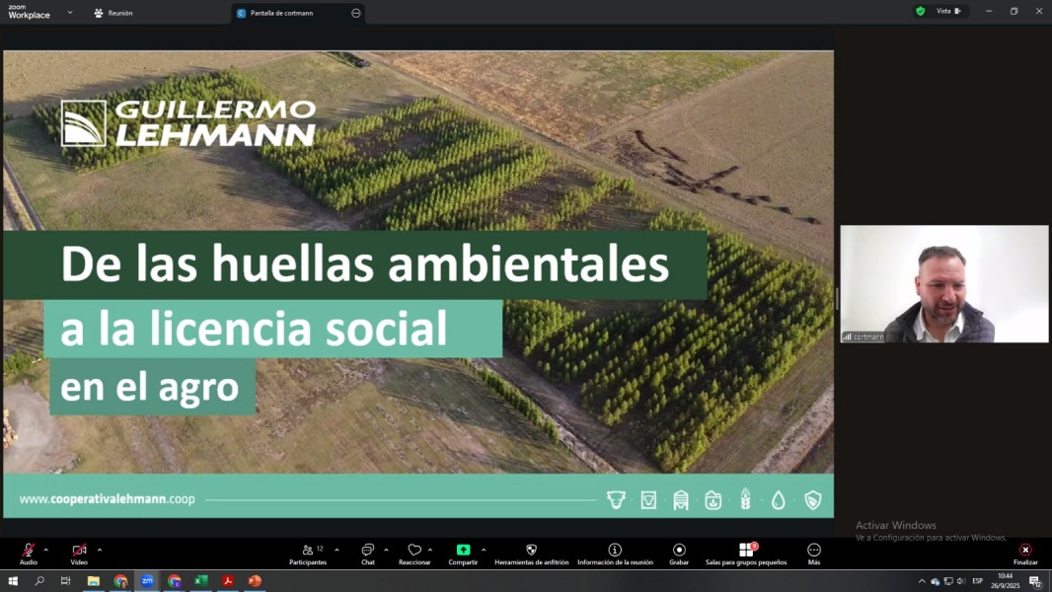
Task: Switch to the Reunión tab
Action: [x=113, y=13]
